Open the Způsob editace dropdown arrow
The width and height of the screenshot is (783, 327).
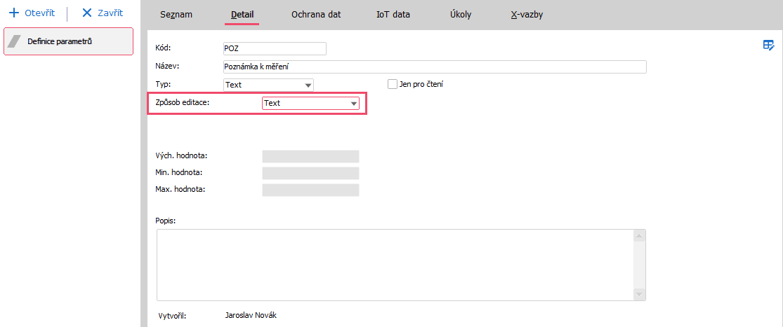[x=354, y=104]
